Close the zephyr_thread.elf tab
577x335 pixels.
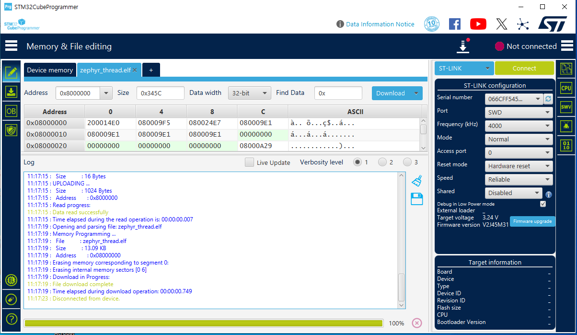pyautogui.click(x=135, y=70)
